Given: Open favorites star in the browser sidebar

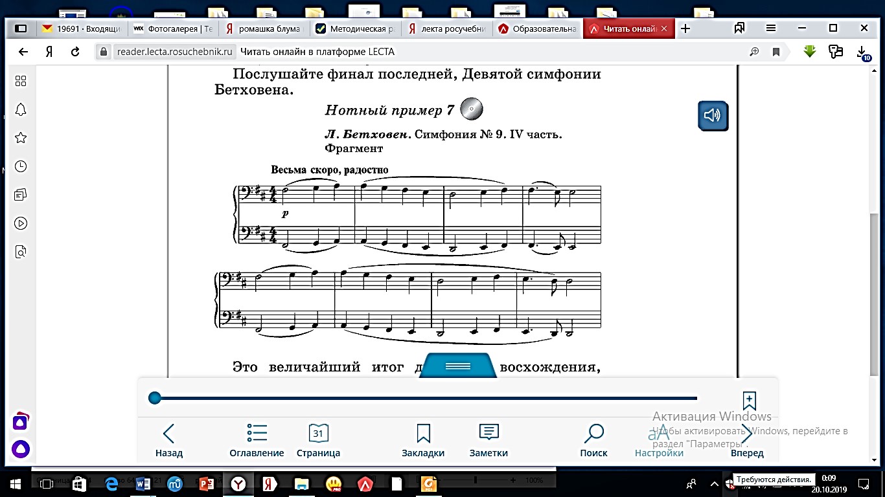Looking at the screenshot, I should pyautogui.click(x=21, y=138).
